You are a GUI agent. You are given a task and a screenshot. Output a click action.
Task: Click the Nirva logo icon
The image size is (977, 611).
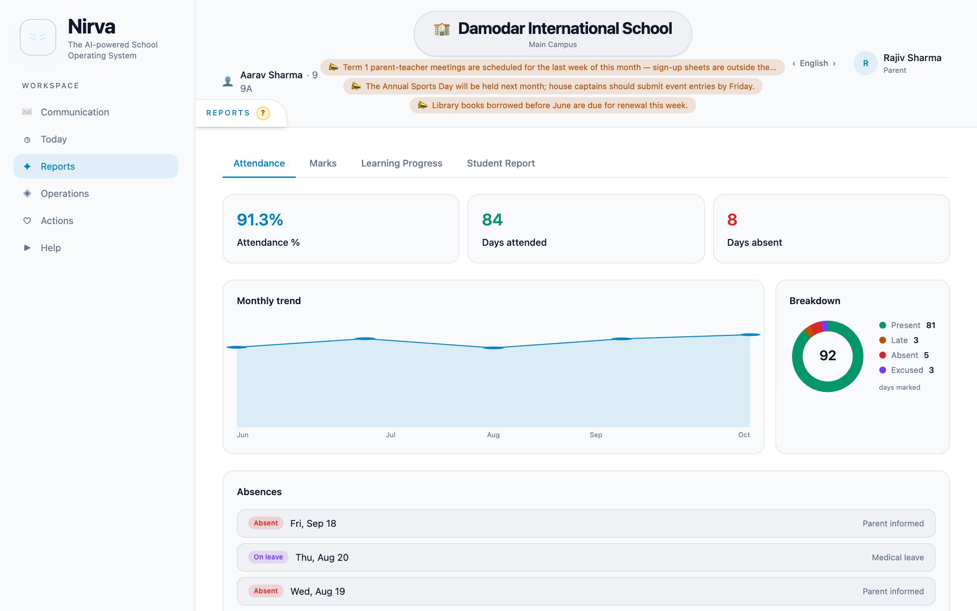38,37
